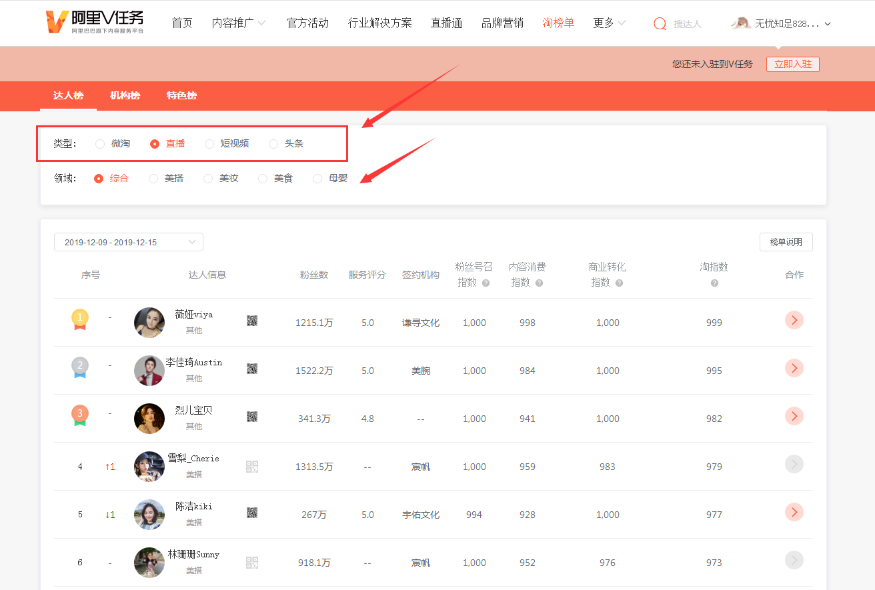Click the silver rank 2 medal
Viewport: 875px width, 590px height.
[80, 367]
